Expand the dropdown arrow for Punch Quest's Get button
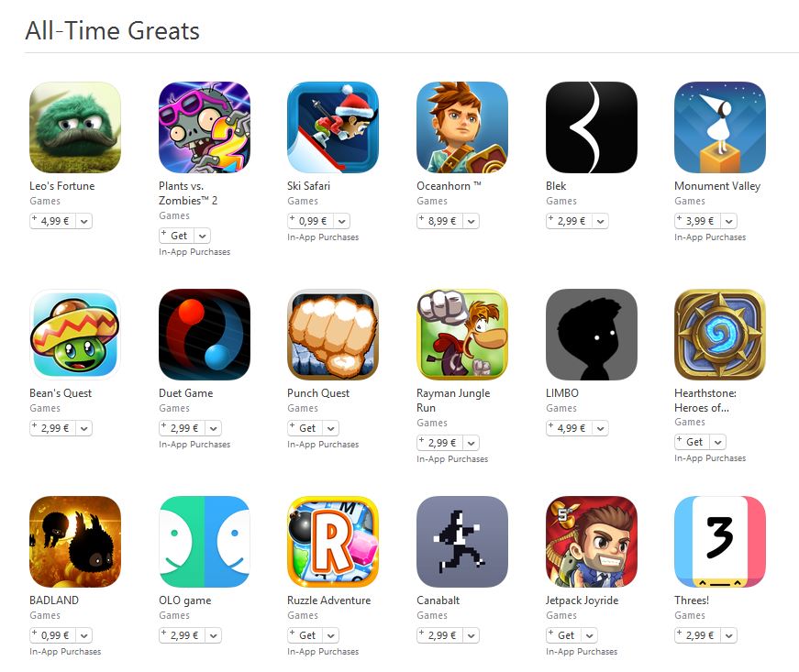 tap(331, 429)
